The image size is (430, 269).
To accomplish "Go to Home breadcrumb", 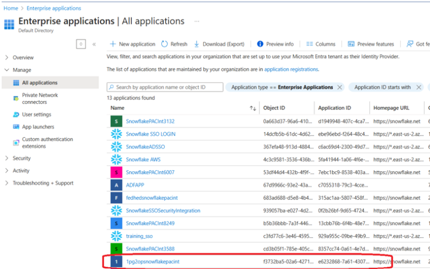I will (11, 8).
